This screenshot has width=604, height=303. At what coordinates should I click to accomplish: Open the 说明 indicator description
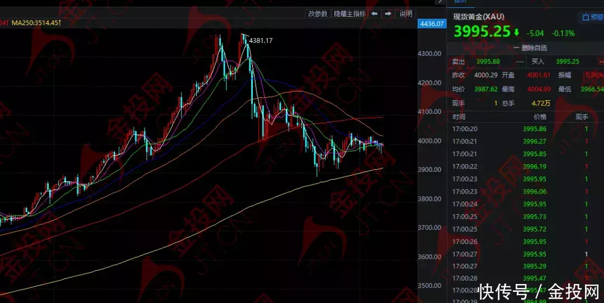click(405, 14)
